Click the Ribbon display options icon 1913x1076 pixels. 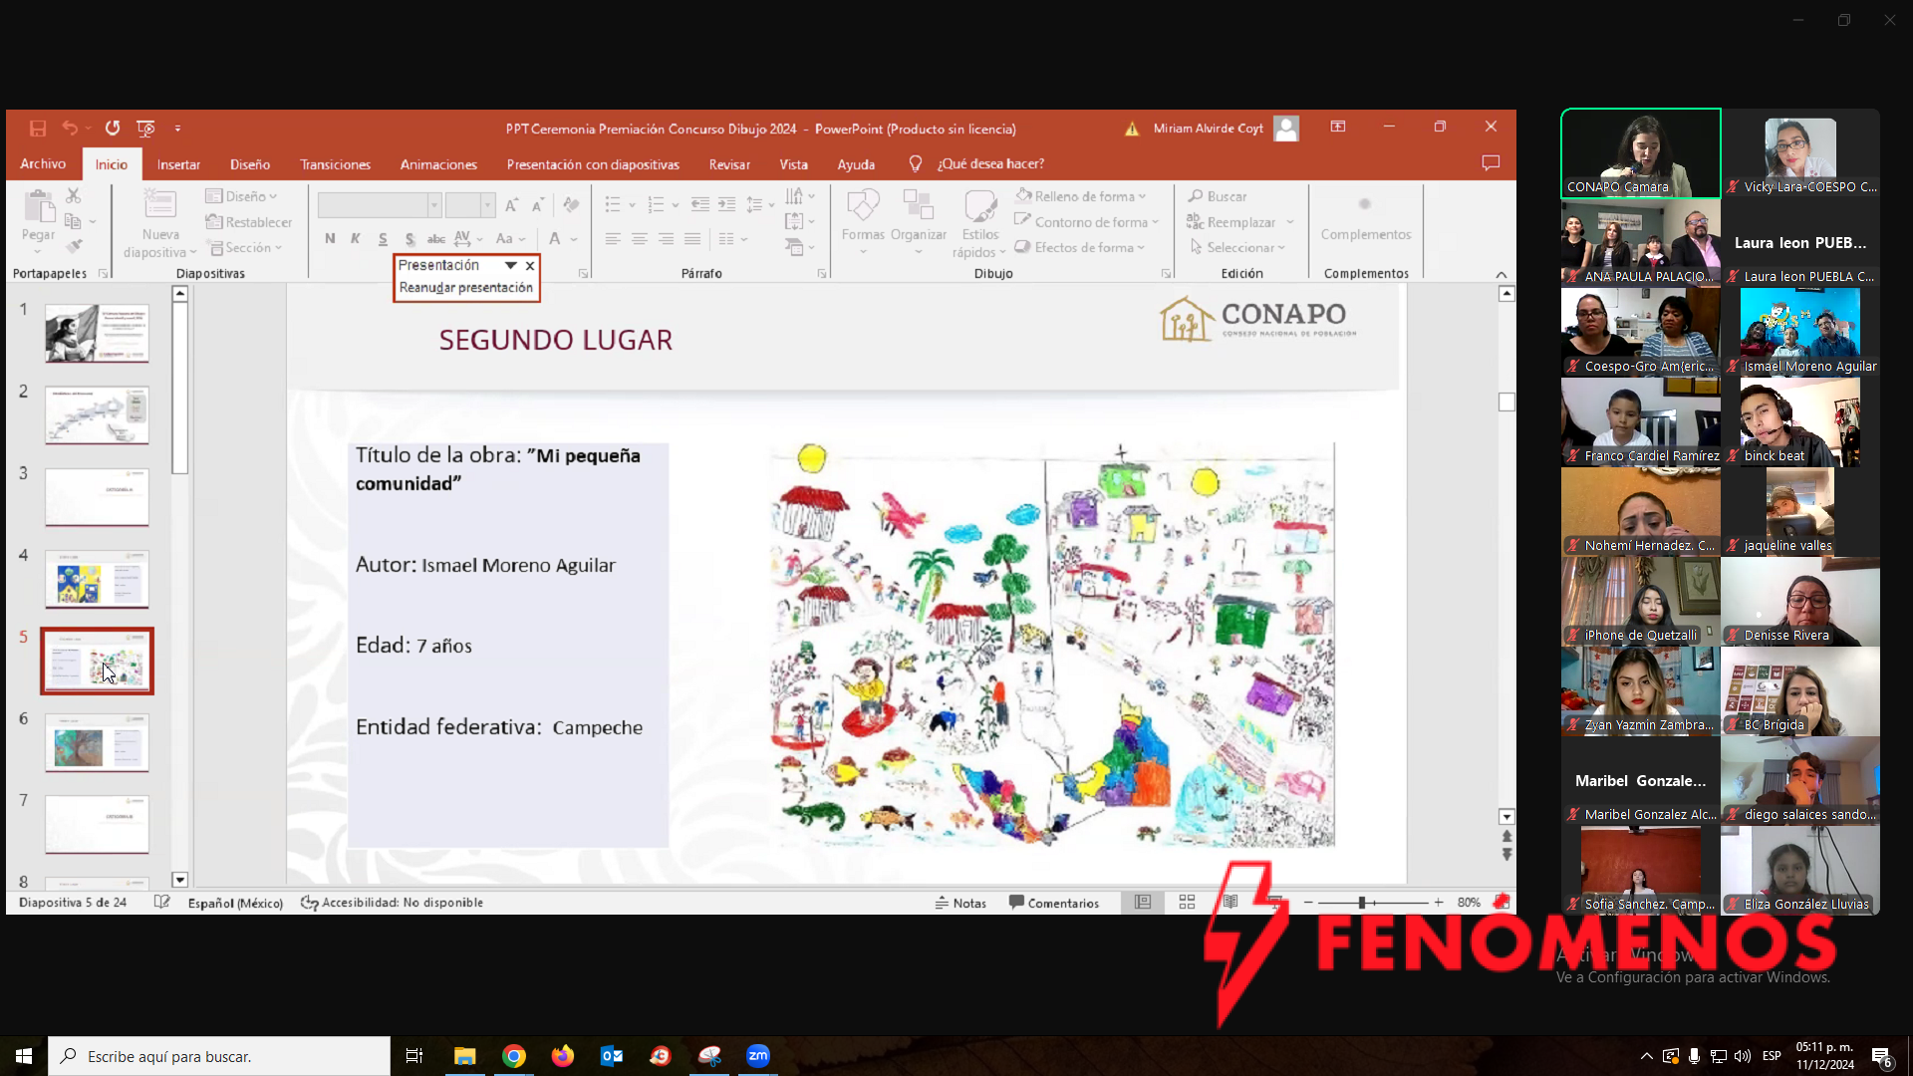click(x=1338, y=128)
